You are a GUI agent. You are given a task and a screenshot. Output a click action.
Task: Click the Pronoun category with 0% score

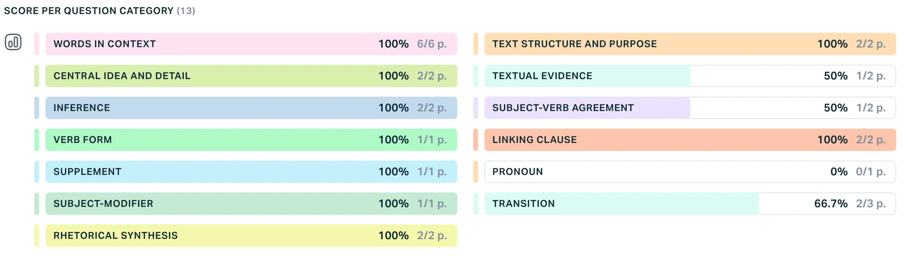(x=690, y=172)
